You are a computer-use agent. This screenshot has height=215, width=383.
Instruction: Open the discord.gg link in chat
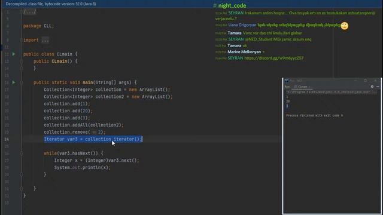click(x=274, y=58)
